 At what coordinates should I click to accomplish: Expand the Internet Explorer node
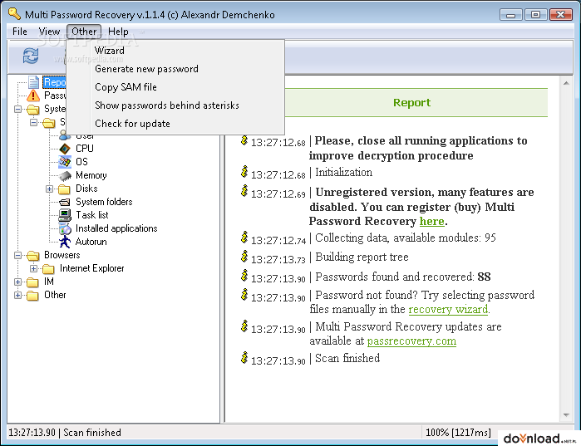click(x=34, y=269)
